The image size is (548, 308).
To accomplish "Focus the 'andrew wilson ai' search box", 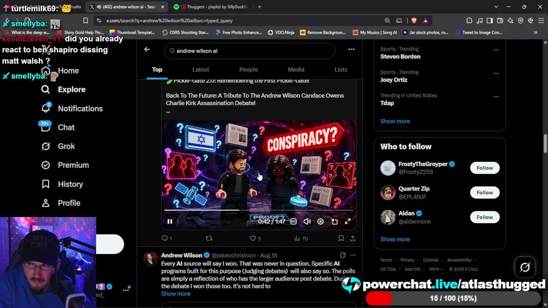I will pos(250,51).
